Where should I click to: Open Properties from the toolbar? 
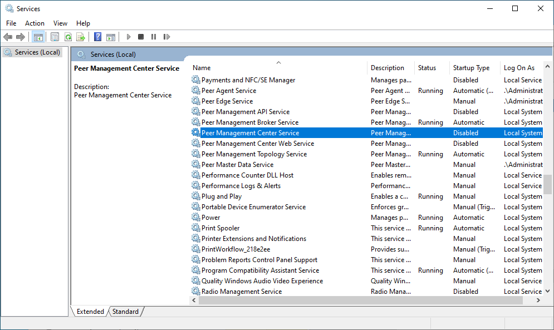55,37
